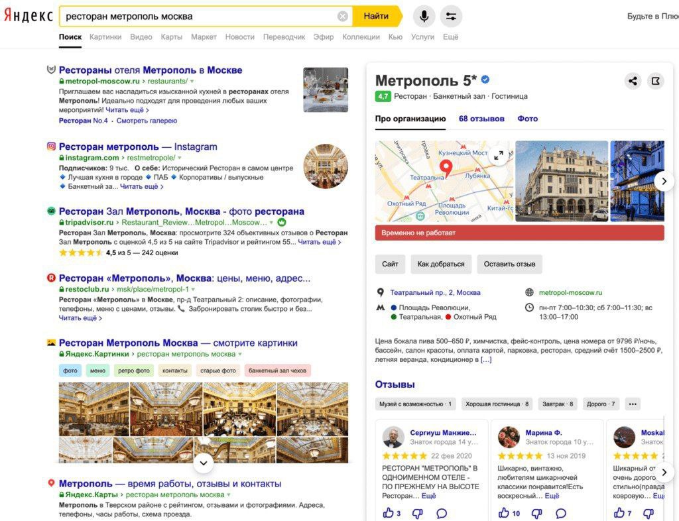Viewport: 679px width, 521px height.
Task: Filter images by the меню tag
Action: [x=97, y=371]
